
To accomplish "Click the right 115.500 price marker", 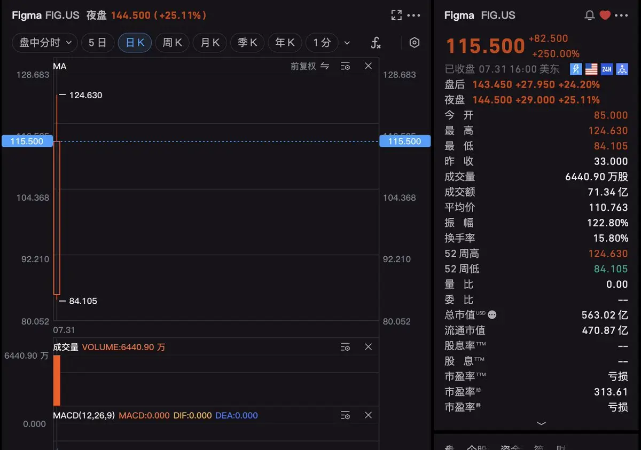I will tap(405, 141).
